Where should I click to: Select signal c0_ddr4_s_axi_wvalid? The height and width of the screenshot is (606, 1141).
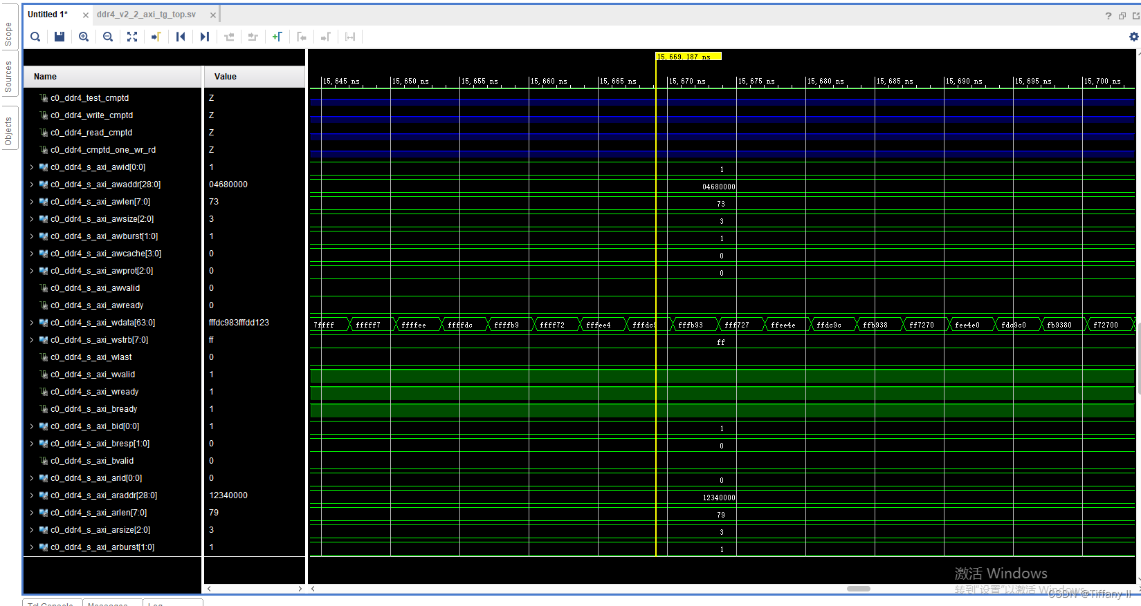93,375
